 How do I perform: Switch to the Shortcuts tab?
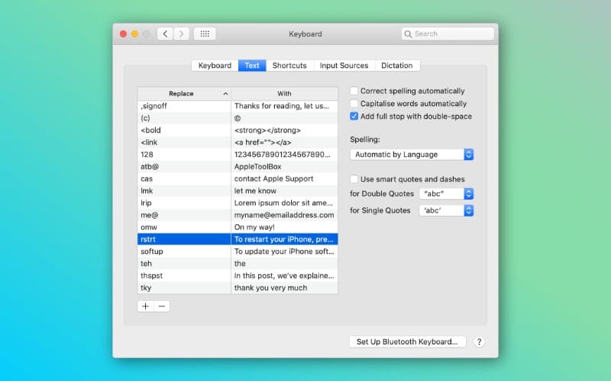[289, 66]
